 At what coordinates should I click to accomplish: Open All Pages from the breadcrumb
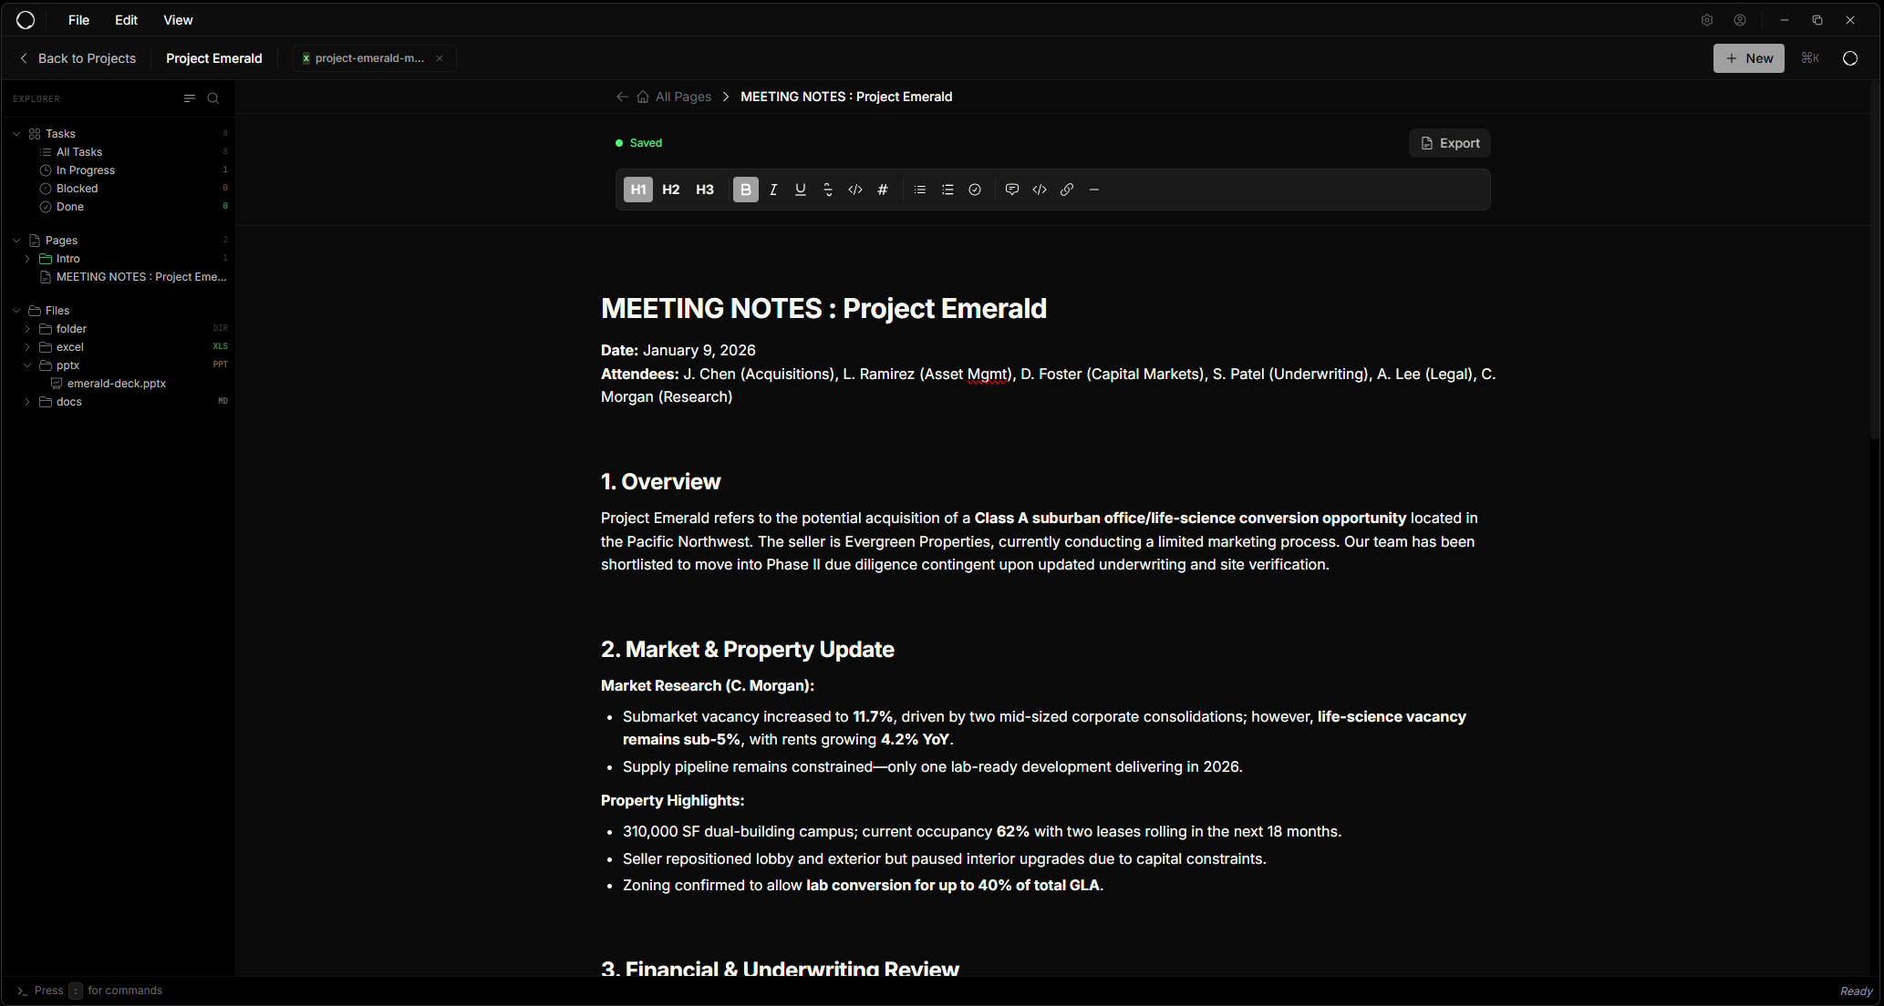[x=683, y=97]
